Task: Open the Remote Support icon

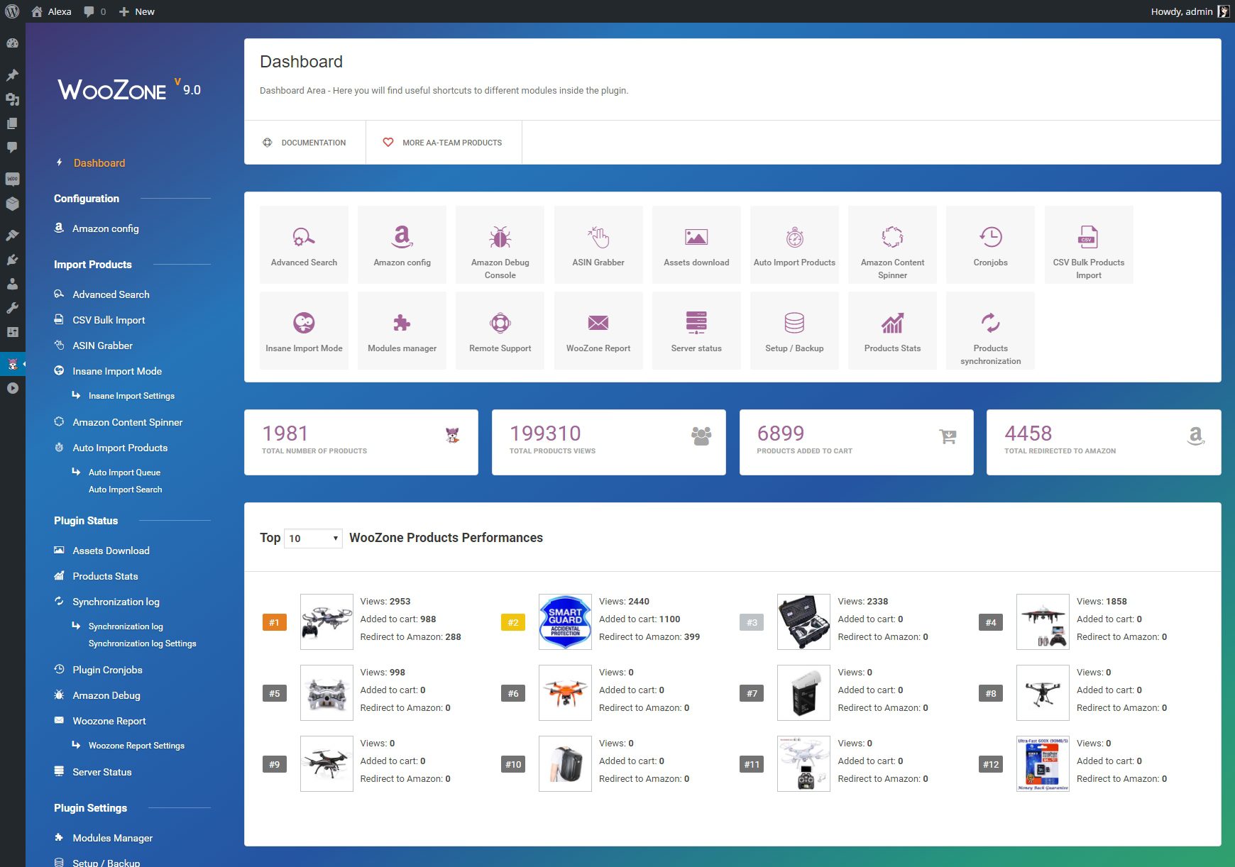Action: [500, 330]
